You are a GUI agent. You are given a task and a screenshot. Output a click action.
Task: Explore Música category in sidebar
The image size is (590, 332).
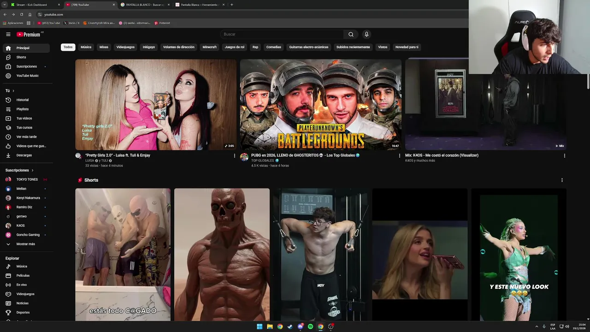[26, 266]
